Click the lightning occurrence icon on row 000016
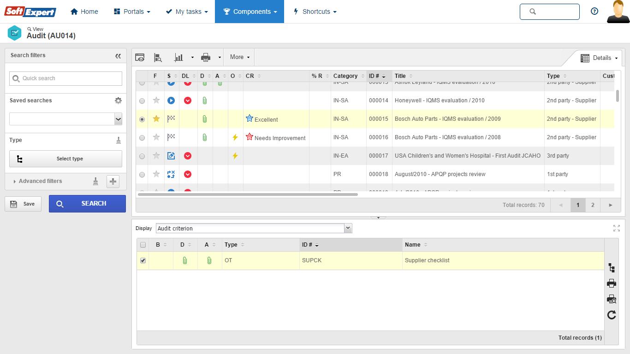Image resolution: width=630 pixels, height=354 pixels. tap(235, 137)
